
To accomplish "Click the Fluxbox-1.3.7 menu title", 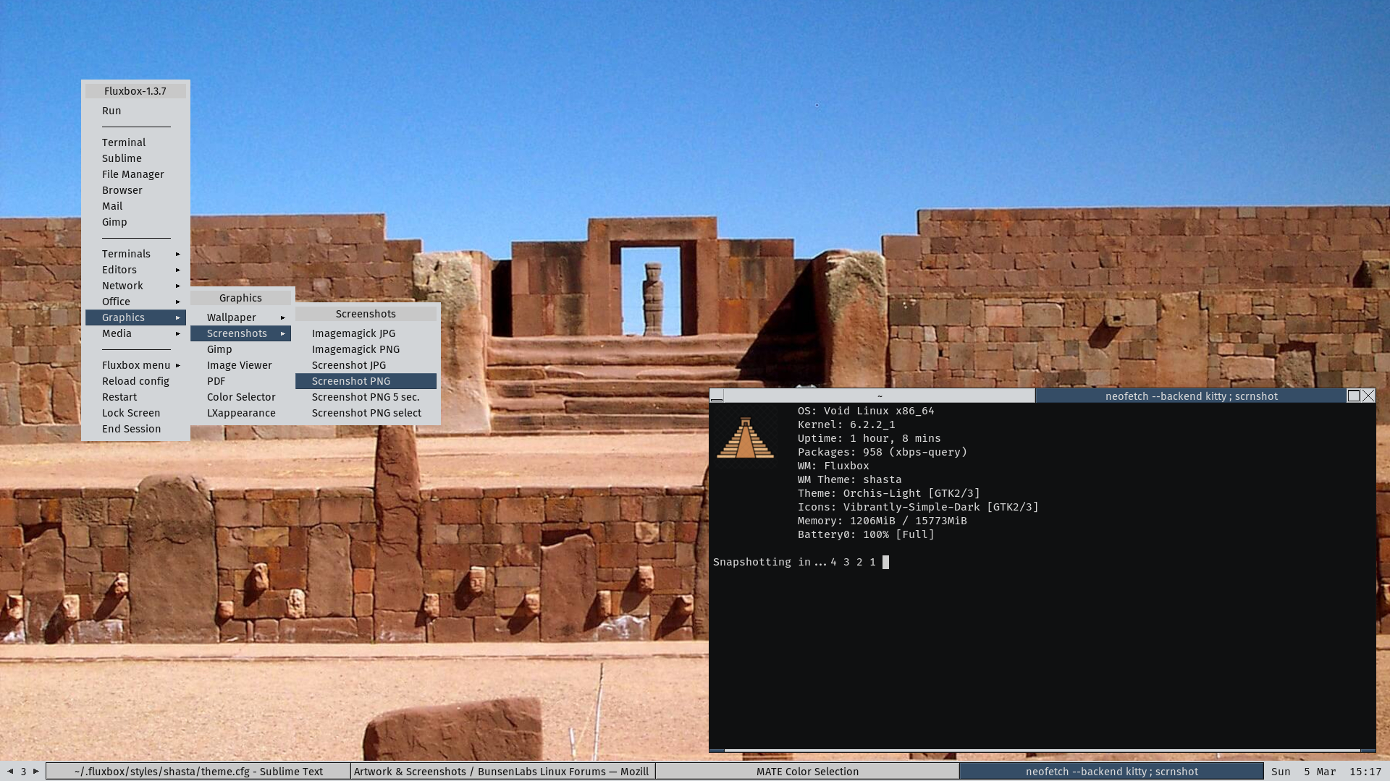I will tap(135, 91).
